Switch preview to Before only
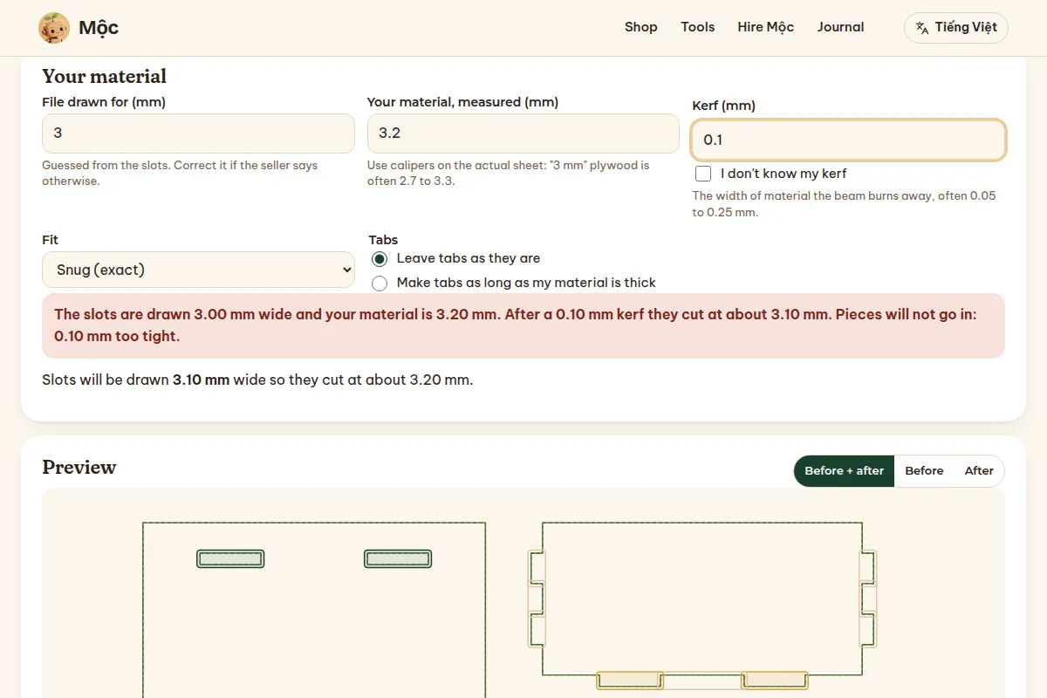This screenshot has width=1047, height=698. (x=924, y=471)
